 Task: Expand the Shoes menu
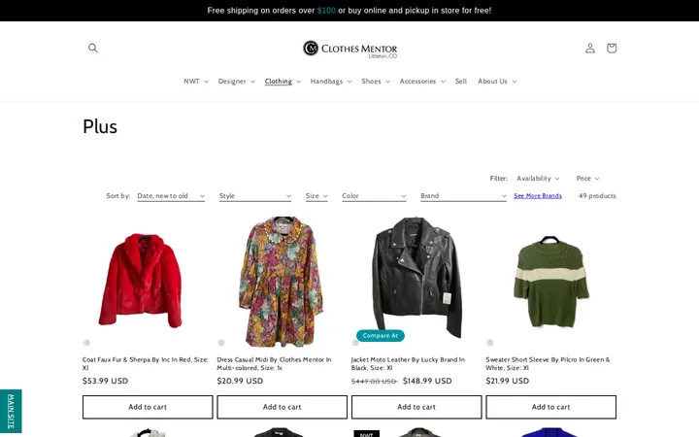pos(376,82)
